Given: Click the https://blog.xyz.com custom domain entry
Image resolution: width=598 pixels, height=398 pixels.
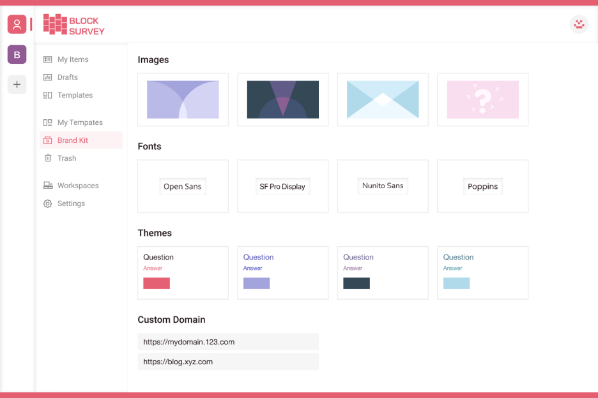Looking at the screenshot, I should coord(228,362).
